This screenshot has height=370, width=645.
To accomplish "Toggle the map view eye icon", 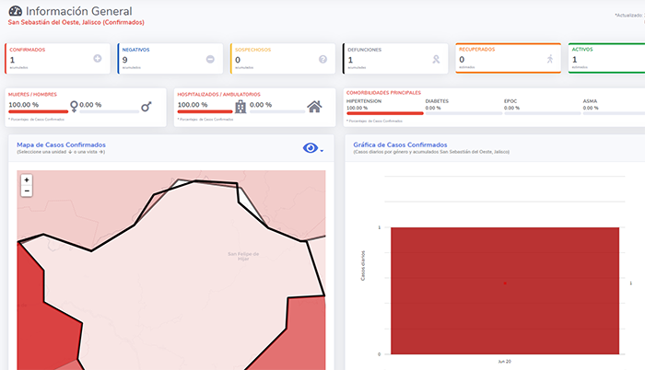I will [311, 148].
